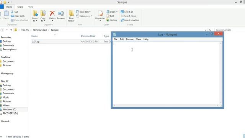Click Windows (C:) in the address breadcrumb
Screen dimensions: 245x138
[x=40, y=30]
